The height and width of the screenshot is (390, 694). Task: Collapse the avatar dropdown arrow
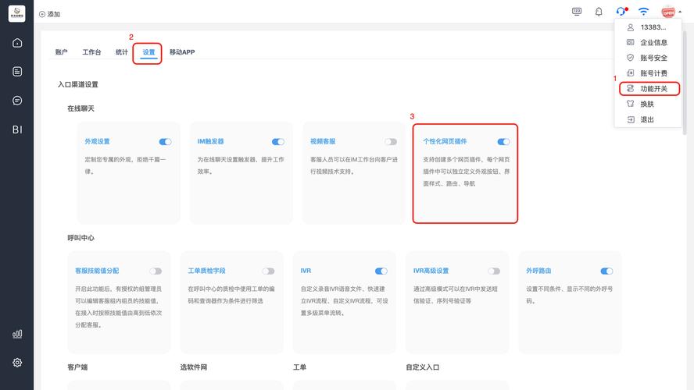(680, 12)
